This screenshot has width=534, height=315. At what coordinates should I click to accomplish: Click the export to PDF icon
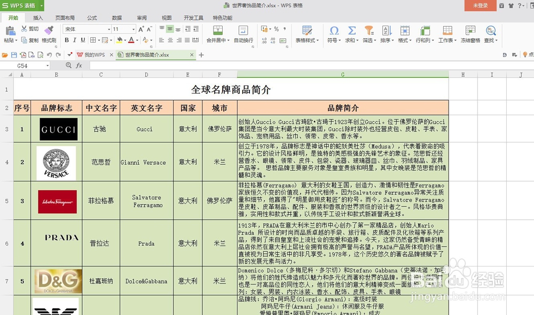[23, 55]
